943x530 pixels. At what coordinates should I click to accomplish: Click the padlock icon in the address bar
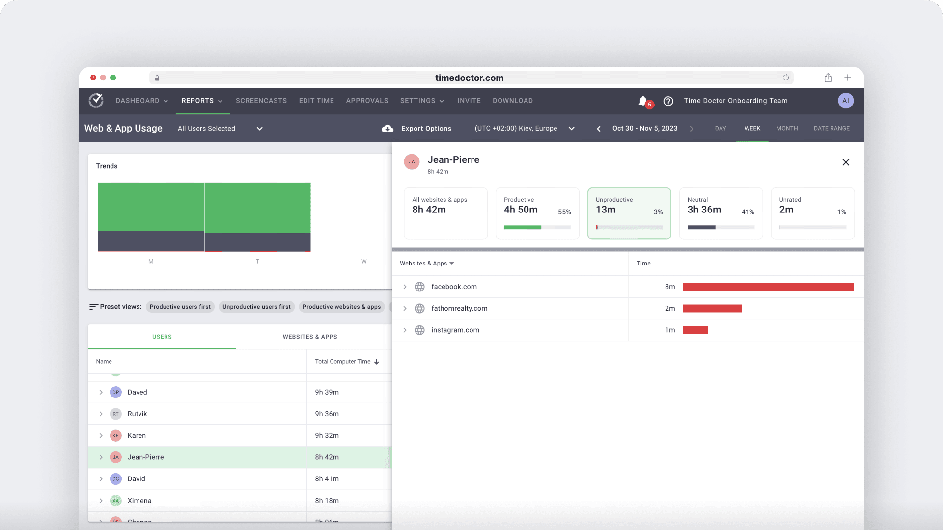pos(157,78)
